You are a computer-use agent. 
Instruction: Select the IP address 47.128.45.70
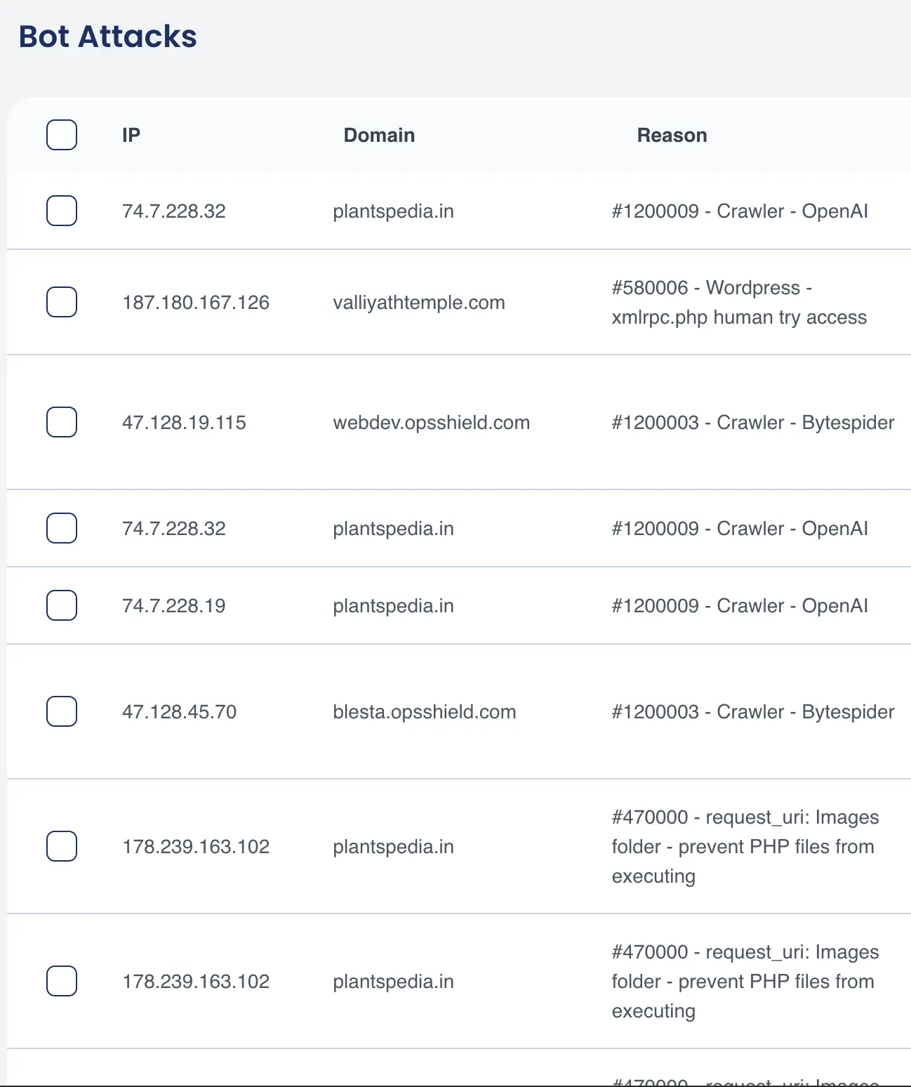(x=180, y=711)
